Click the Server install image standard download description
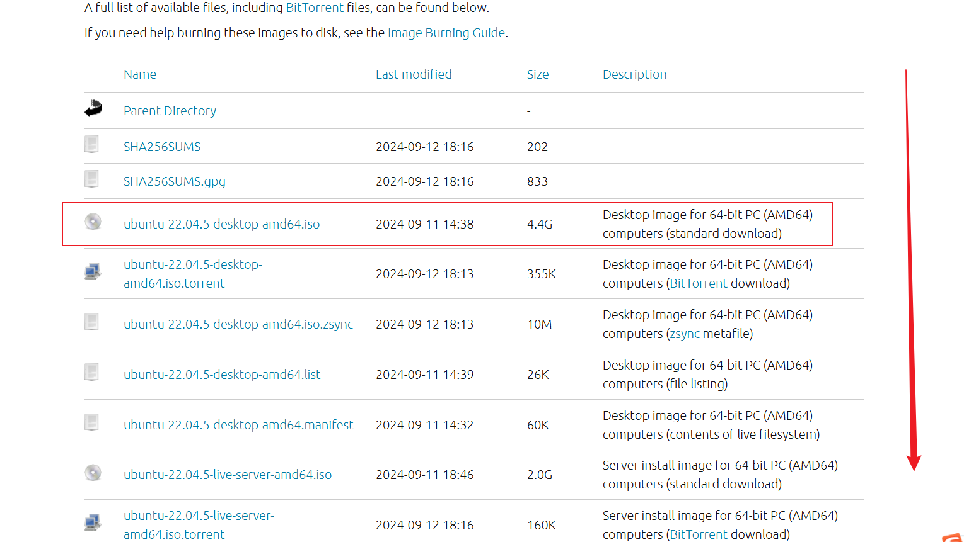Image resolution: width=964 pixels, height=542 pixels. tap(720, 475)
